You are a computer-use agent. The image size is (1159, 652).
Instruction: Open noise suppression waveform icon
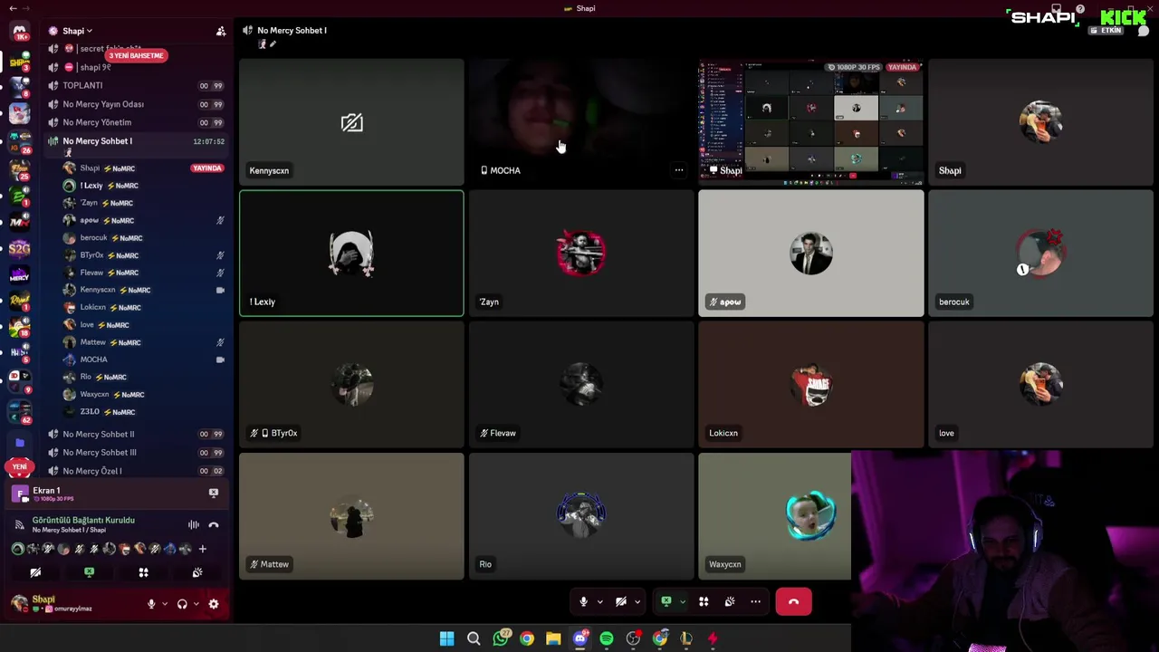coord(193,524)
